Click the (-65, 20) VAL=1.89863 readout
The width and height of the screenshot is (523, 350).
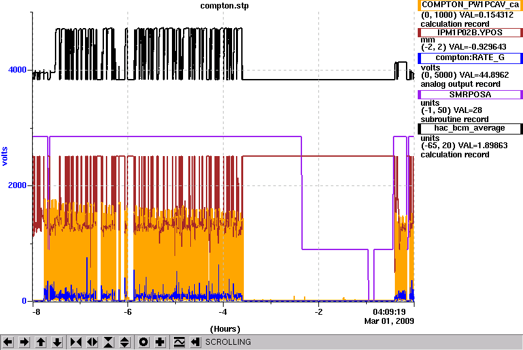pos(464,146)
